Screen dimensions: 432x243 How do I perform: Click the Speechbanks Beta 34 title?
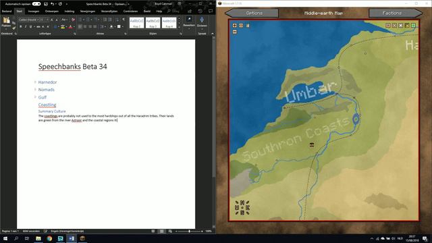click(x=72, y=66)
